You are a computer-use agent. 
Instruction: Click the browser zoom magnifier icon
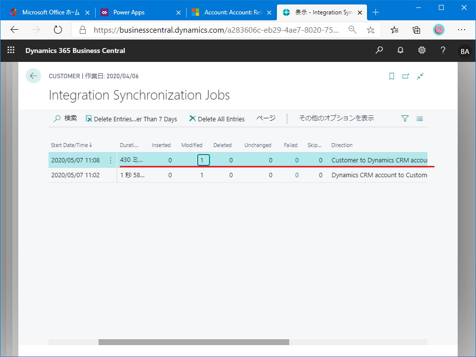coord(353,29)
